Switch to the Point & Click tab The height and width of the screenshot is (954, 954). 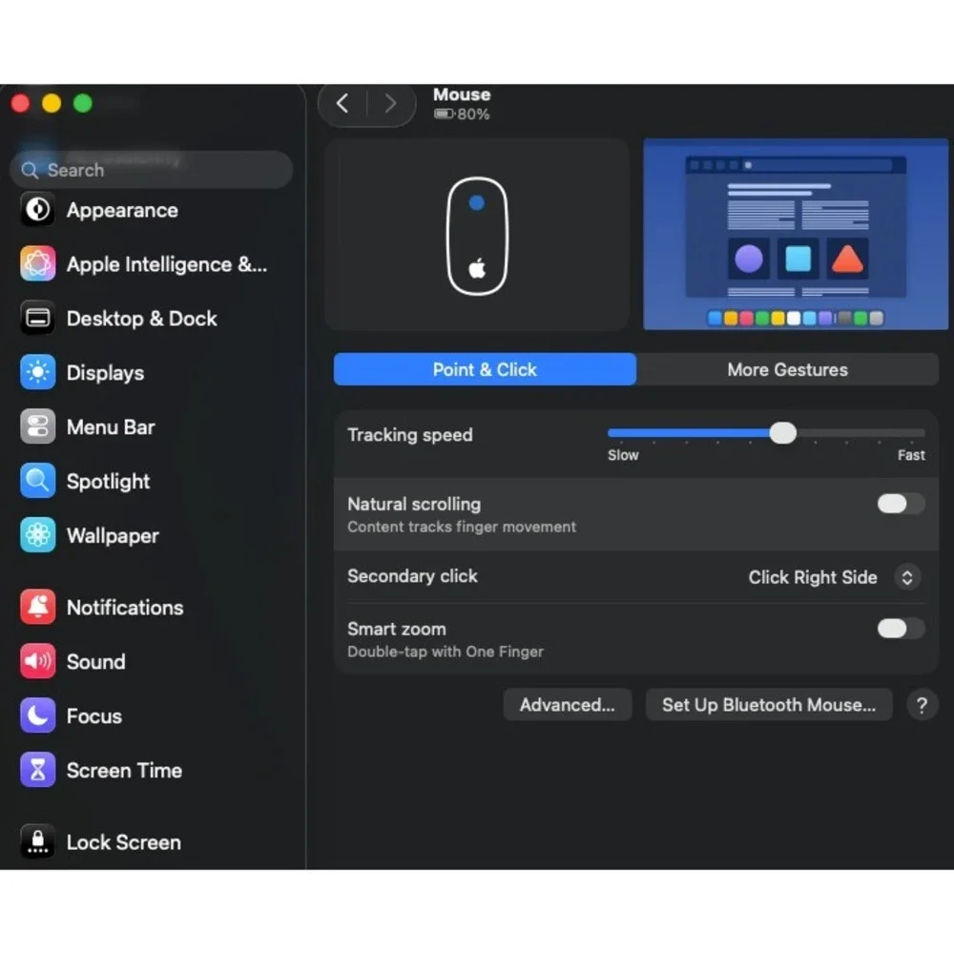tap(485, 369)
